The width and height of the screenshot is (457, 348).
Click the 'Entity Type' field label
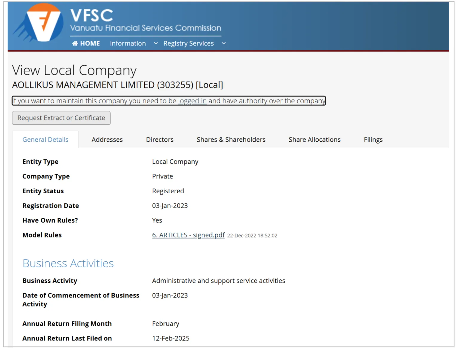(40, 162)
